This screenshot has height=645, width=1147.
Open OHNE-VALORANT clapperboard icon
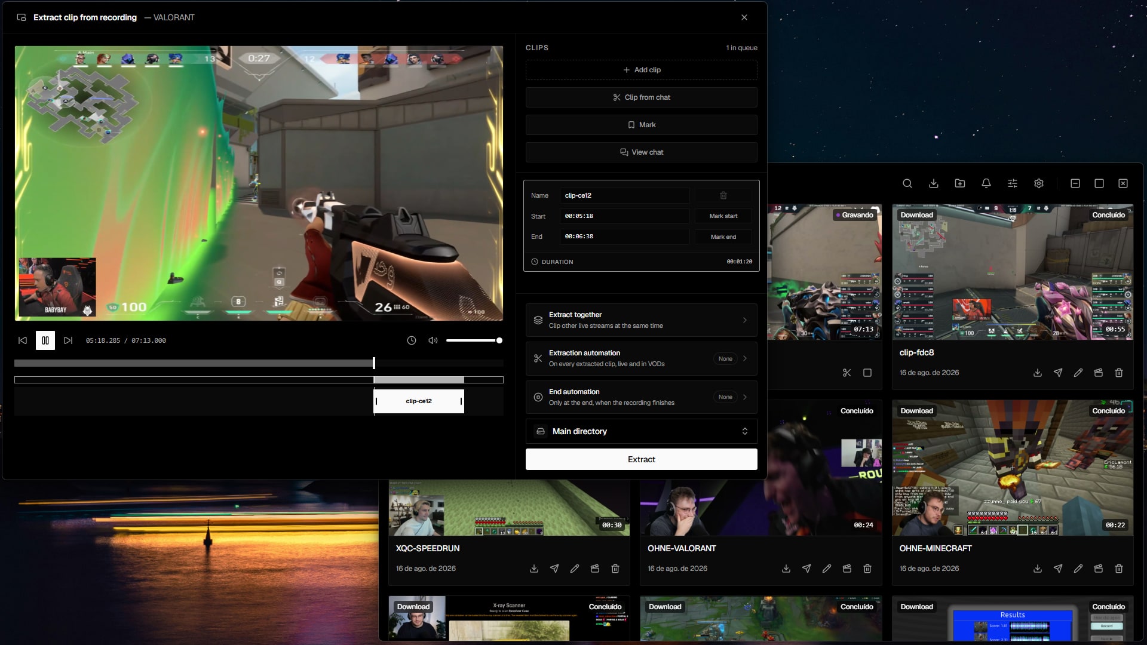(847, 569)
